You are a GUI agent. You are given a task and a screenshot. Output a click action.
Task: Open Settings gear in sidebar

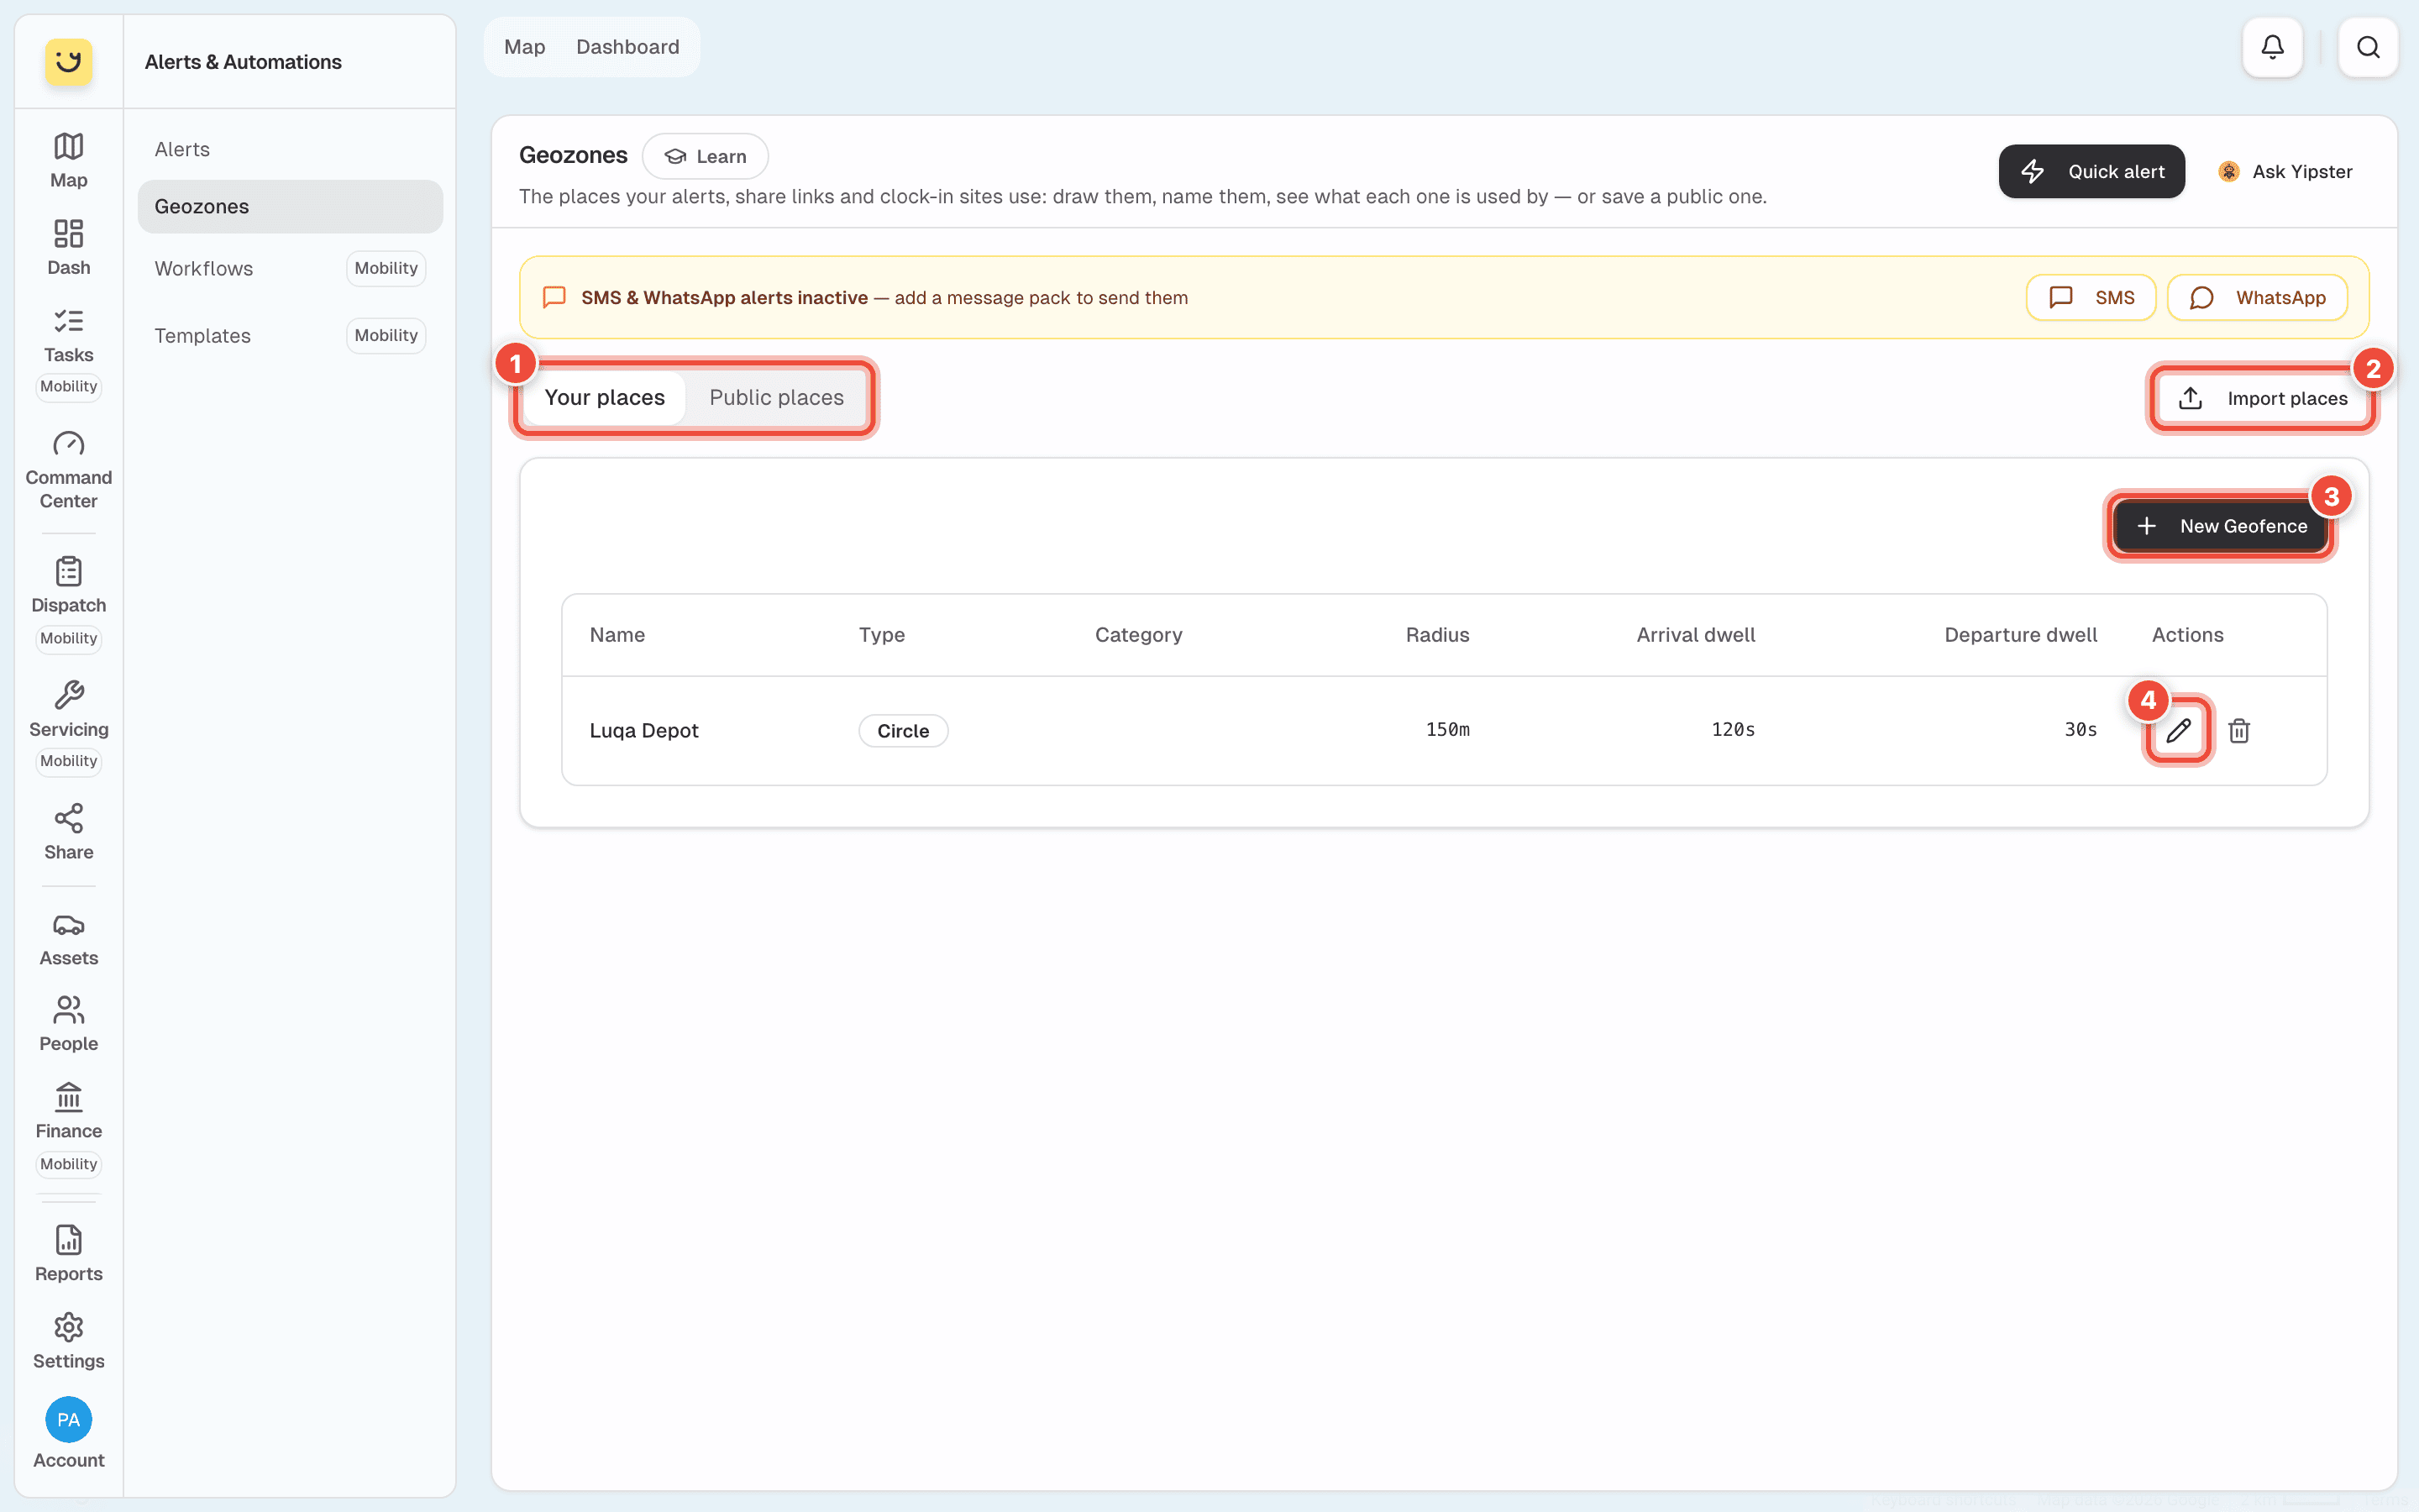[68, 1340]
